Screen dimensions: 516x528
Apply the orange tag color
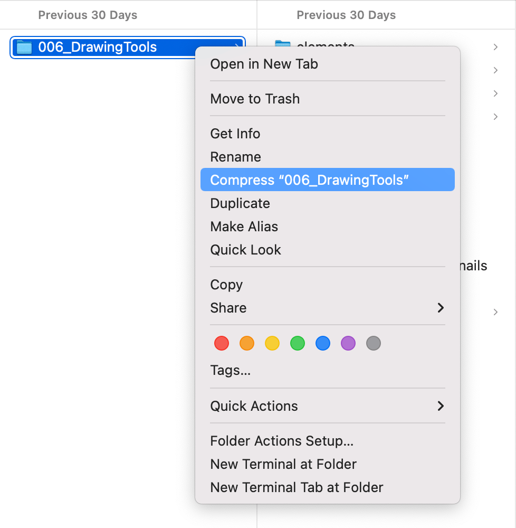click(247, 344)
